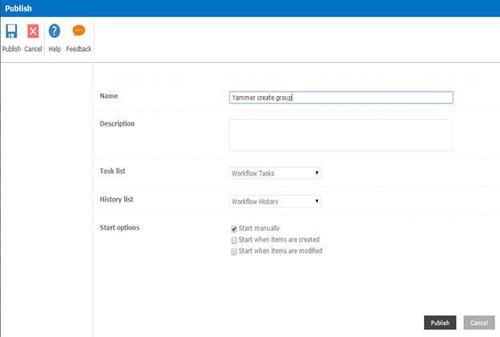
Task: Click the orange Feedback speech bubble icon
Action: [79, 32]
